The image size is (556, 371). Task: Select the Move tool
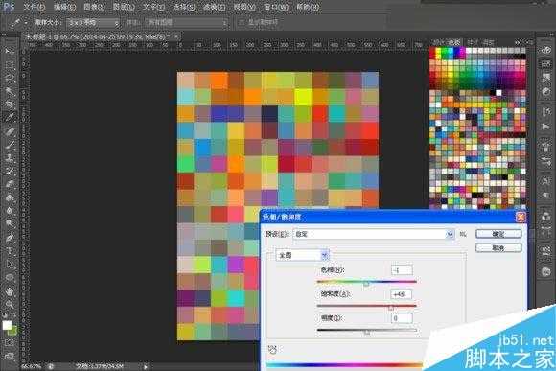point(10,52)
